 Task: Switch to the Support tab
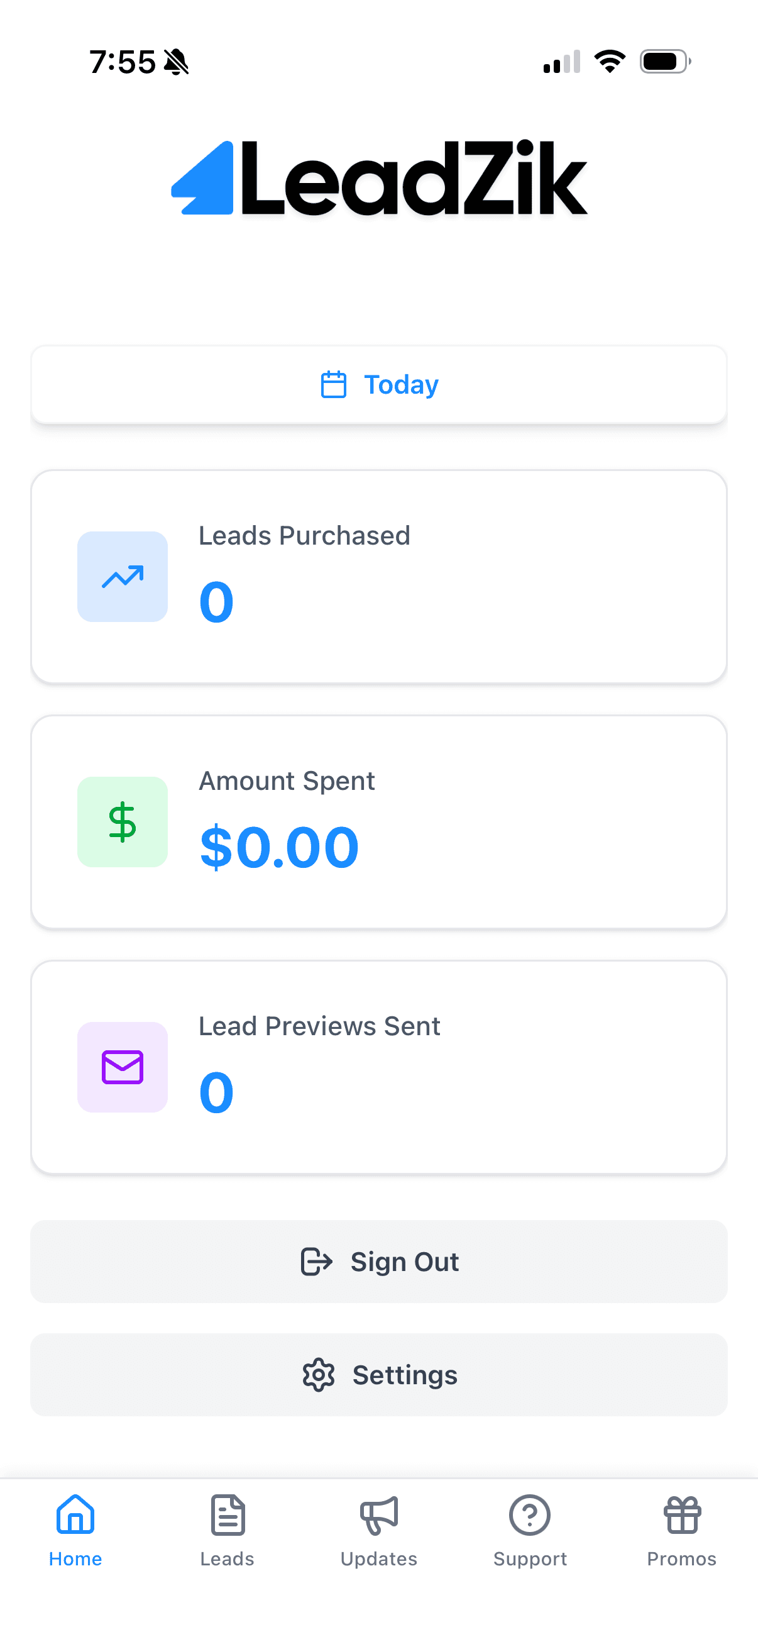click(x=530, y=1536)
